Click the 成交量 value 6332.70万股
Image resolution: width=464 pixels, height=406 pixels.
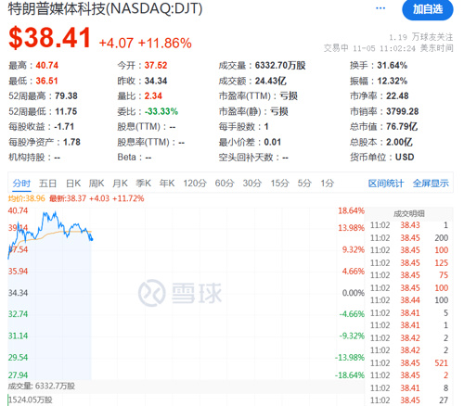pos(280,66)
